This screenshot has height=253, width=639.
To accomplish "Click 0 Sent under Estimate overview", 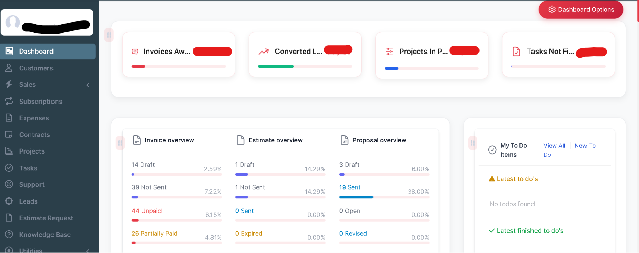I will pyautogui.click(x=244, y=211).
